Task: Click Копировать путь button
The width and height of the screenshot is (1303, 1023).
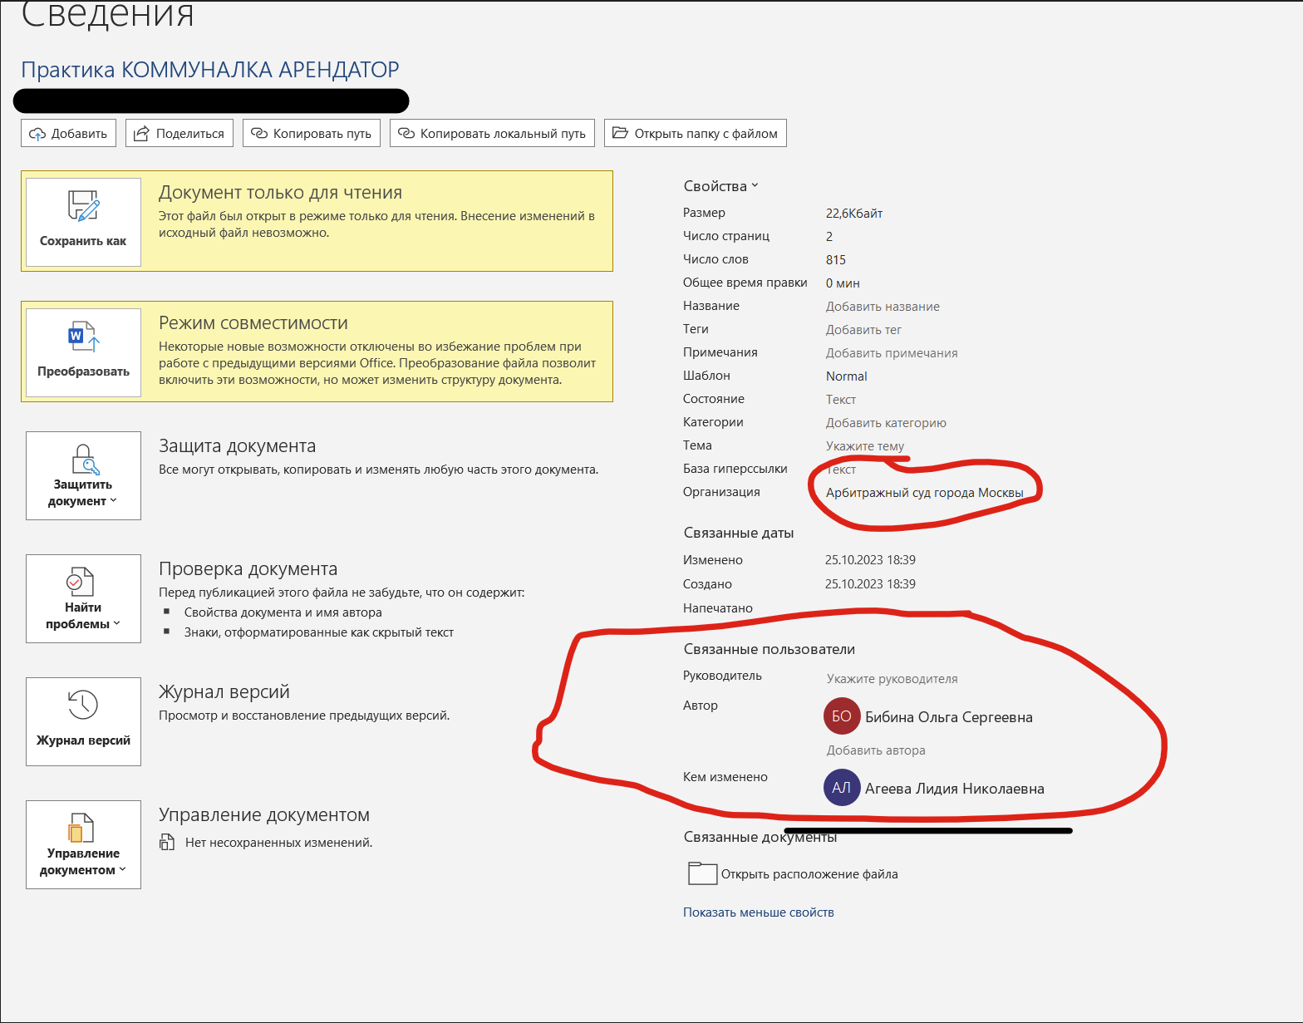Action: click(x=312, y=133)
